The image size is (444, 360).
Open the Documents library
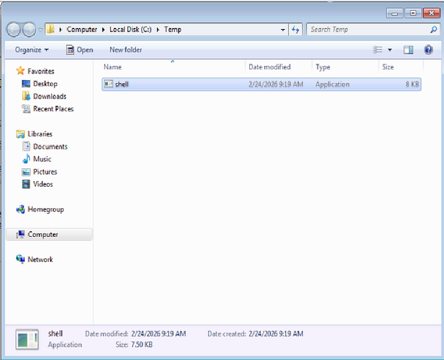(50, 147)
